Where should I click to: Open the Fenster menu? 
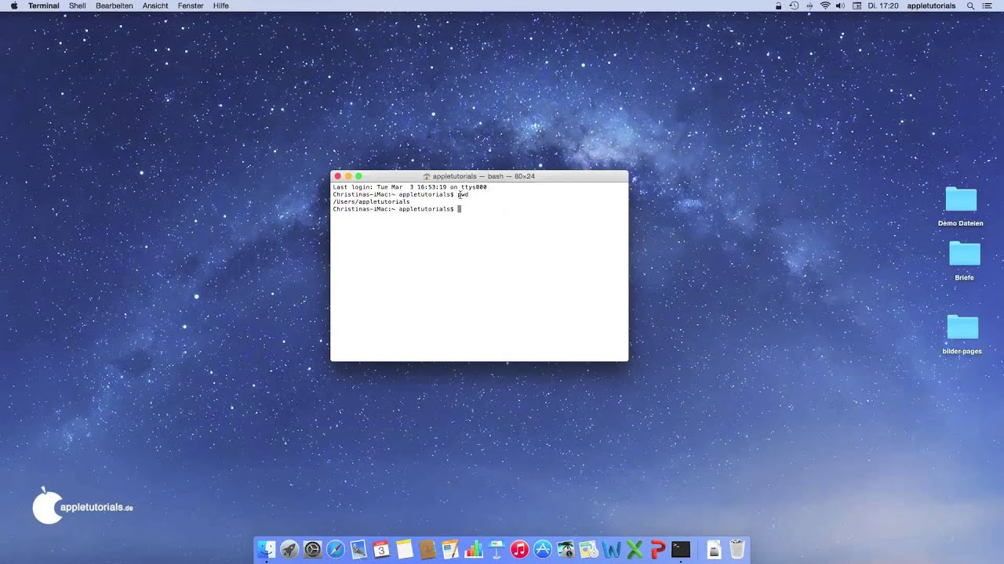click(191, 5)
